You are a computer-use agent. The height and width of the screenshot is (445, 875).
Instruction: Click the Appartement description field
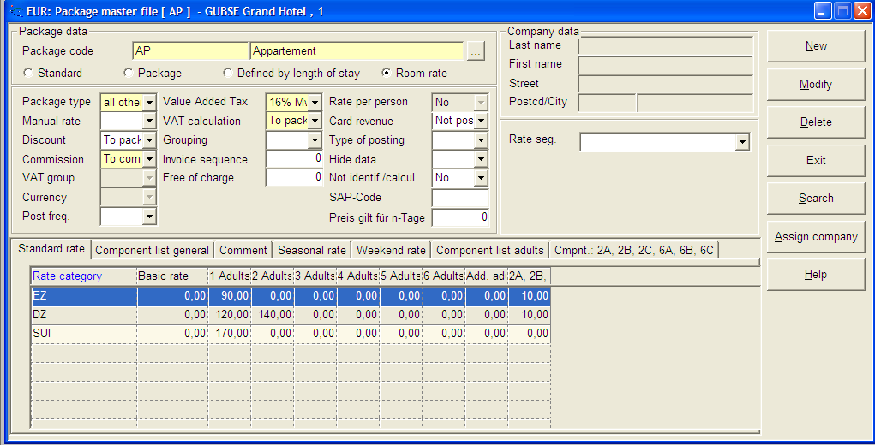coord(357,51)
